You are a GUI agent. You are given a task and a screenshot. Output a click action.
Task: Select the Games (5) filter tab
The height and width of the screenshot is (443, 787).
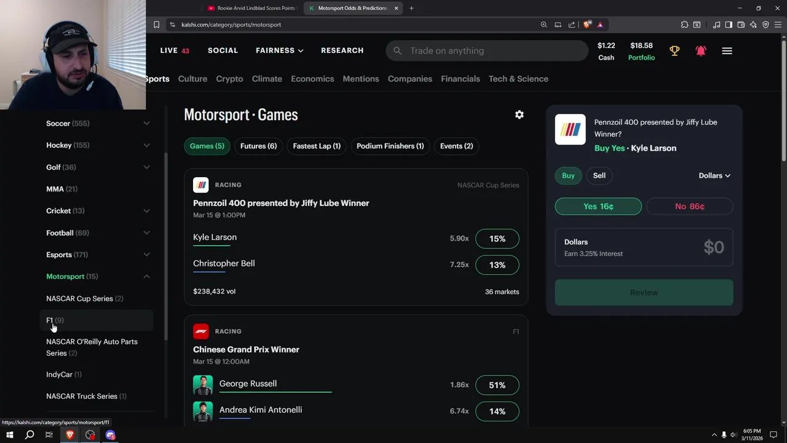click(x=207, y=146)
